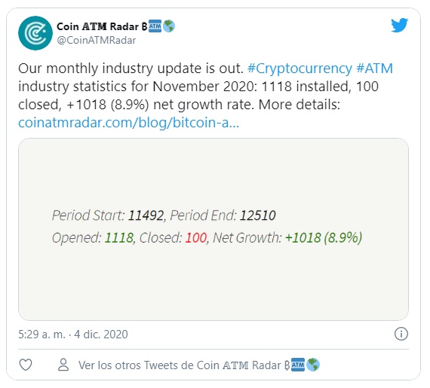The width and height of the screenshot is (430, 388).
Task: Open the @CoinATMRadar handle
Action: [96, 40]
